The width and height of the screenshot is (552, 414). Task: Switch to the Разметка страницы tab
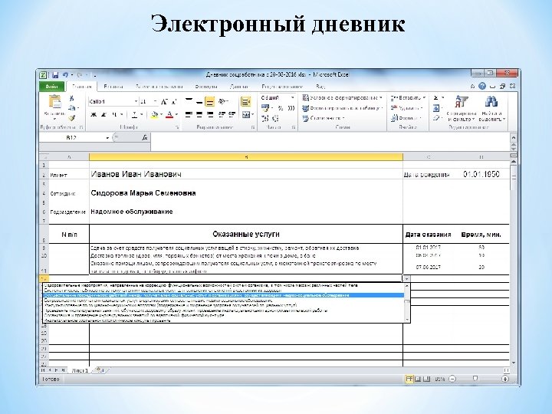coord(159,86)
